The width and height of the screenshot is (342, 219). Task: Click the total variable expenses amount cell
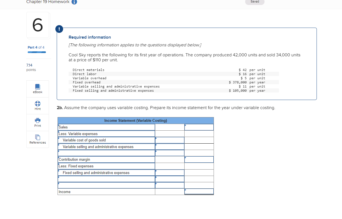170,153
